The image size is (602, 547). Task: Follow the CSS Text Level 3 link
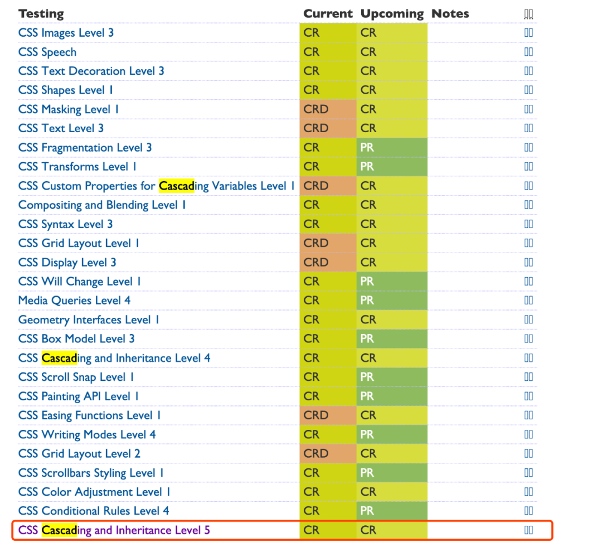click(61, 128)
